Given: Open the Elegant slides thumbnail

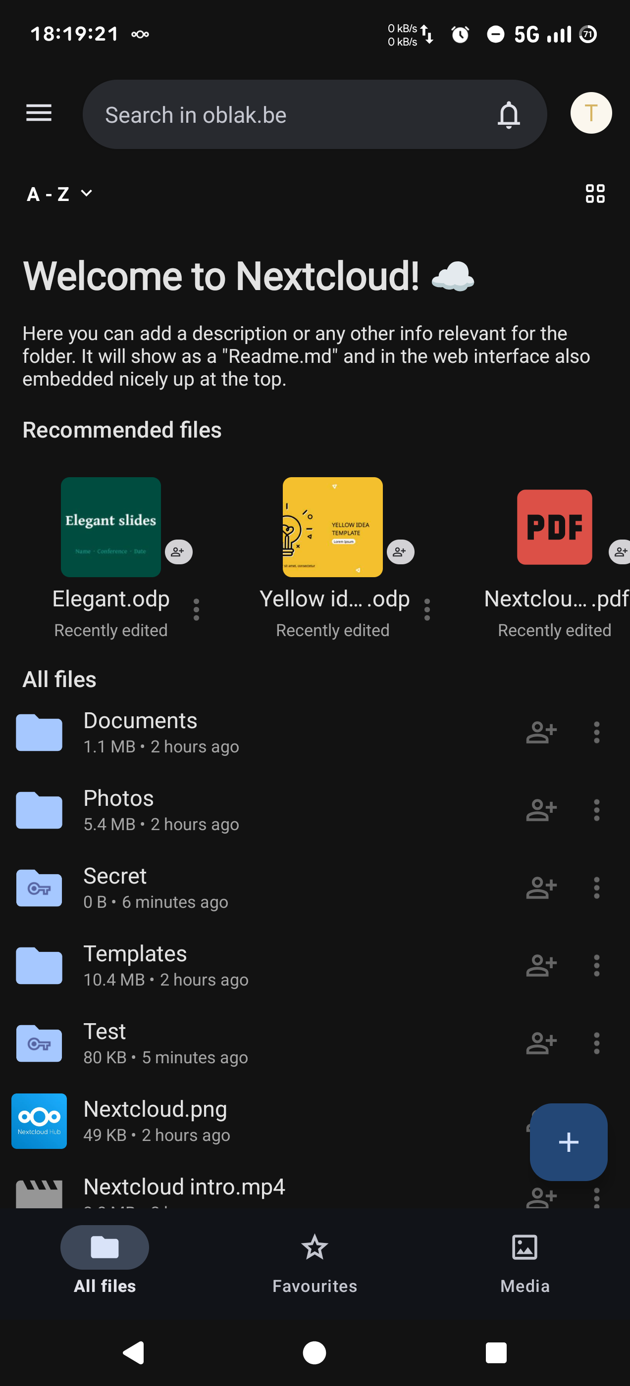Looking at the screenshot, I should (x=111, y=527).
